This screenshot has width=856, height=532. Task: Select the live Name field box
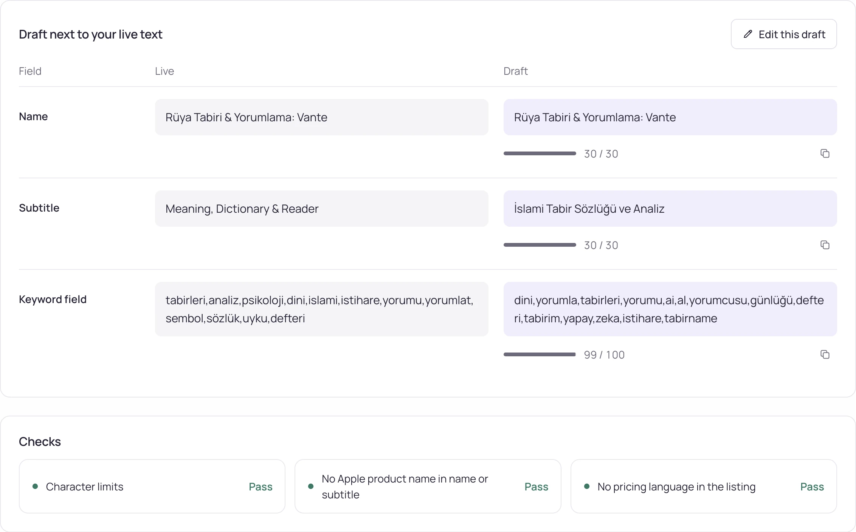point(321,117)
